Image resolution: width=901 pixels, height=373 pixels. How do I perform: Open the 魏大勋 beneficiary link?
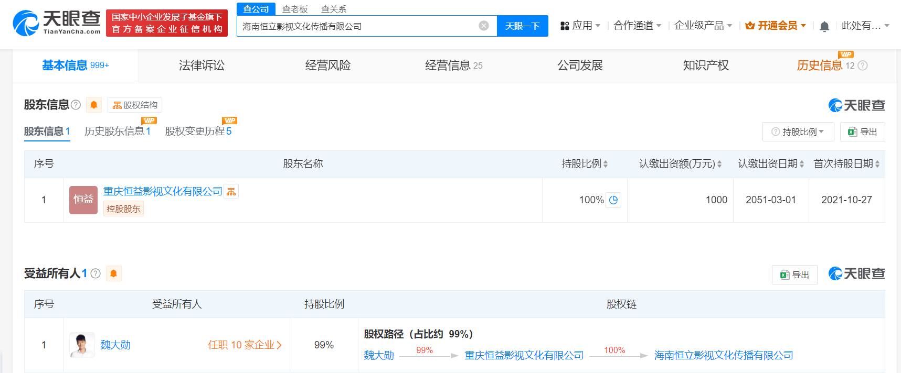pos(115,345)
